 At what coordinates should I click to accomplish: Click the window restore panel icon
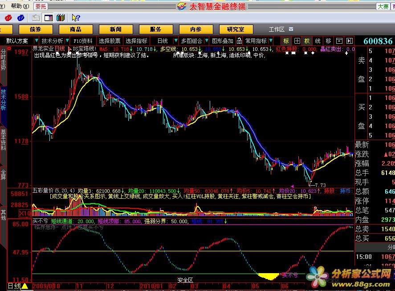point(339,41)
